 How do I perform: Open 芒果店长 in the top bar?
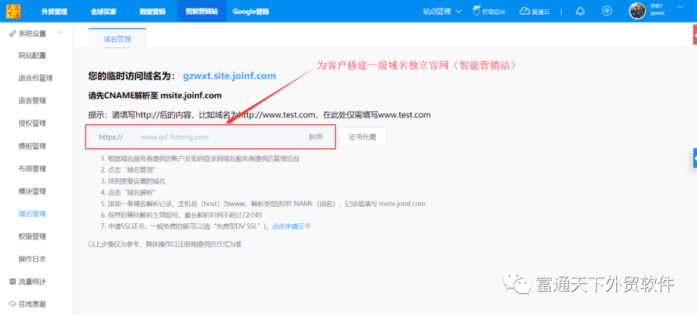coord(489,12)
